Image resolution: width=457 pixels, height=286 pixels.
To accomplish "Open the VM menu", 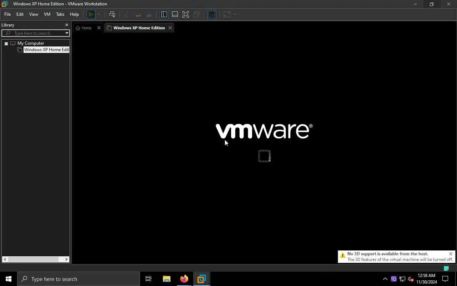I will [x=47, y=14].
